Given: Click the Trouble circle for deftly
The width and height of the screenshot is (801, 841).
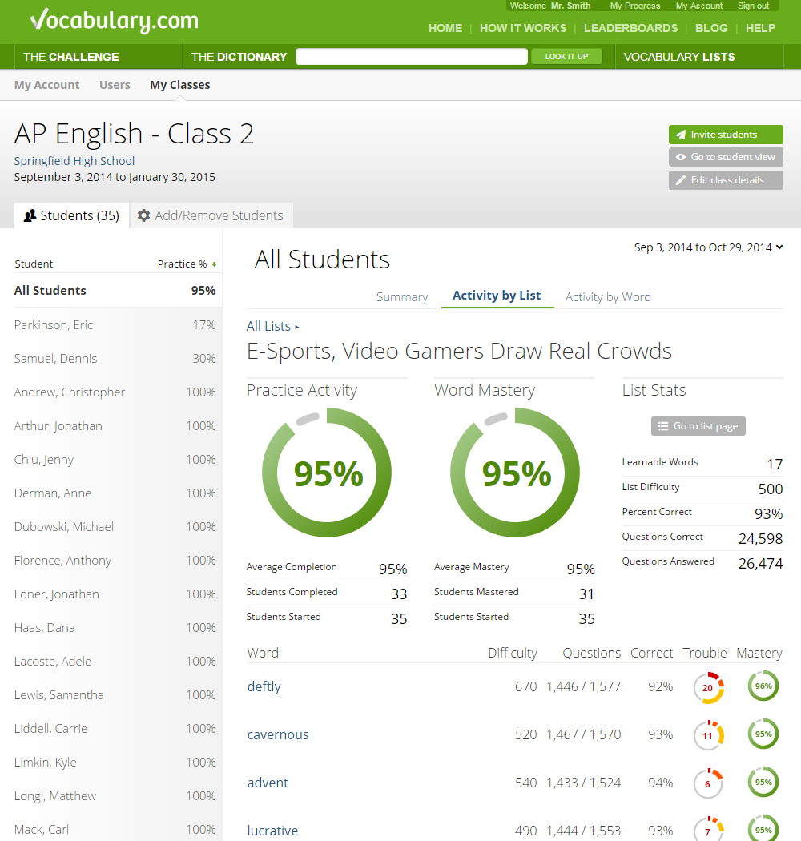Looking at the screenshot, I should pos(708,688).
